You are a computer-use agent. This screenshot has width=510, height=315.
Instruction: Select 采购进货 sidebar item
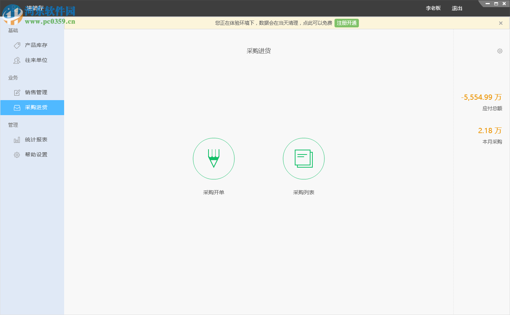(x=32, y=108)
